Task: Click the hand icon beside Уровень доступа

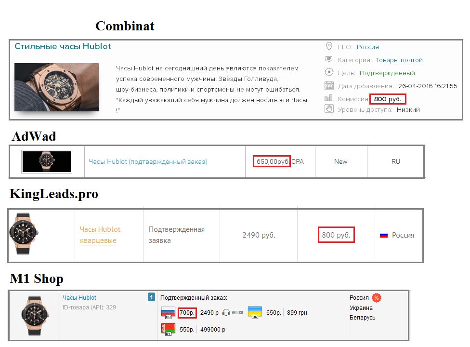Action: click(329, 109)
